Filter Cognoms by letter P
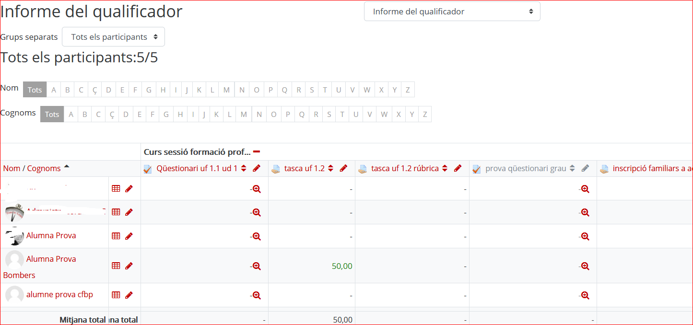The width and height of the screenshot is (693, 325). point(288,114)
